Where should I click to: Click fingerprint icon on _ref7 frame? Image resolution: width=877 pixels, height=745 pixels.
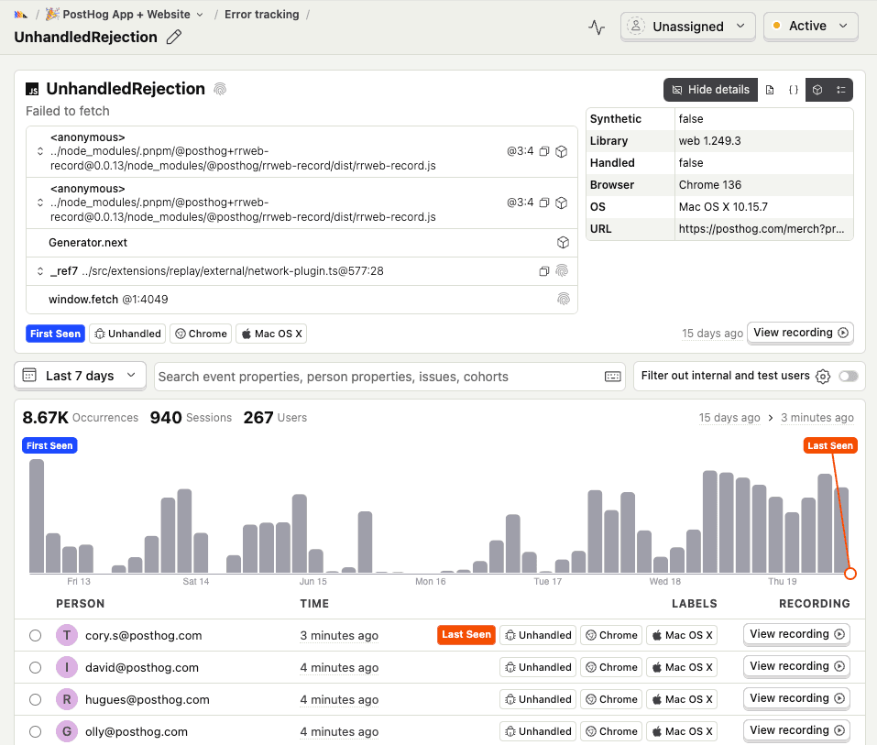562,271
